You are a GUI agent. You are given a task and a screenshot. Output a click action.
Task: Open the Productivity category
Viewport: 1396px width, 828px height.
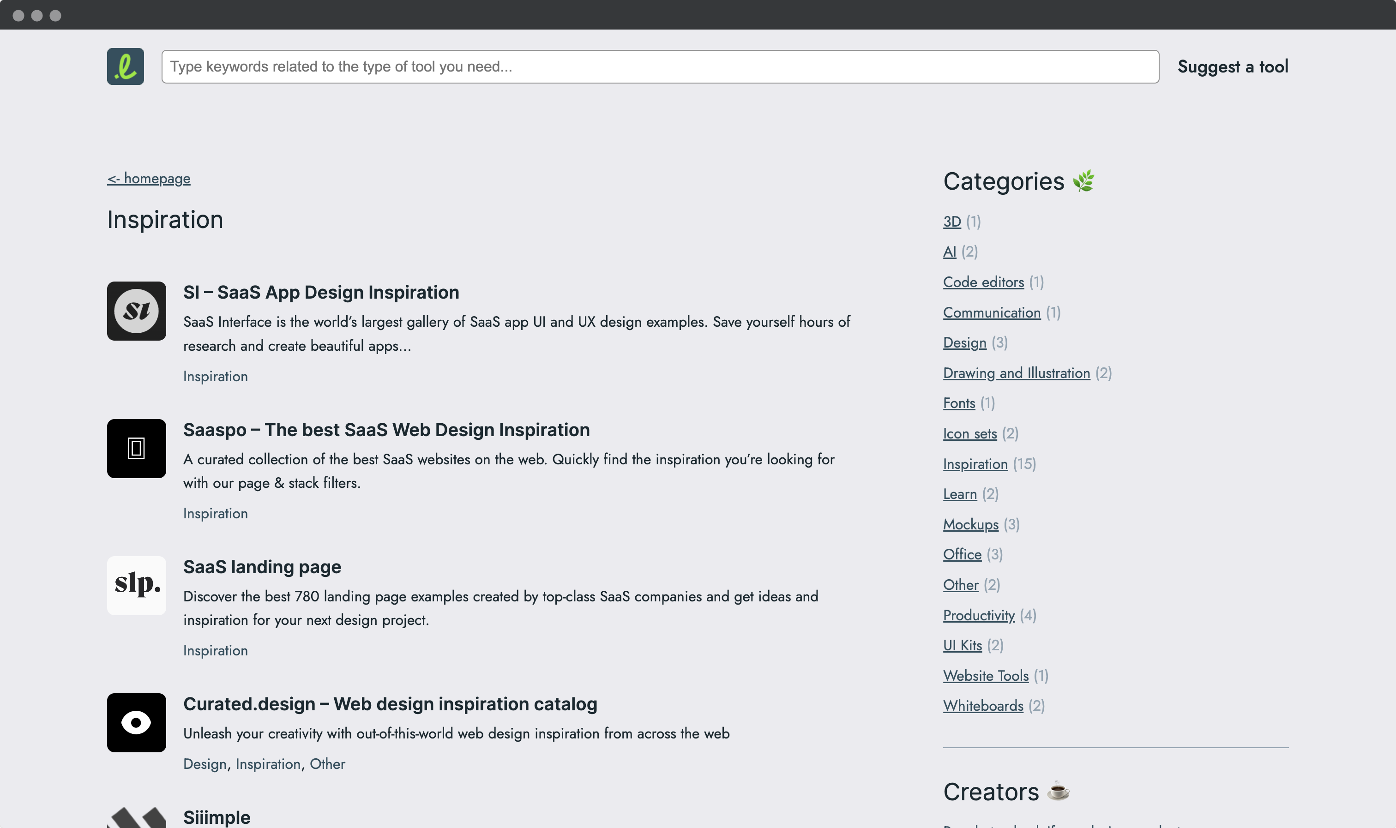click(x=979, y=615)
